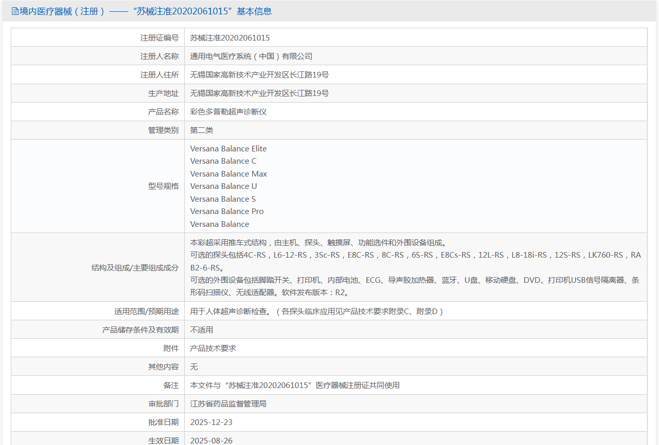Screen dimensions: 659x445
Task: Click the Versana Balance Max model
Action: pos(228,174)
